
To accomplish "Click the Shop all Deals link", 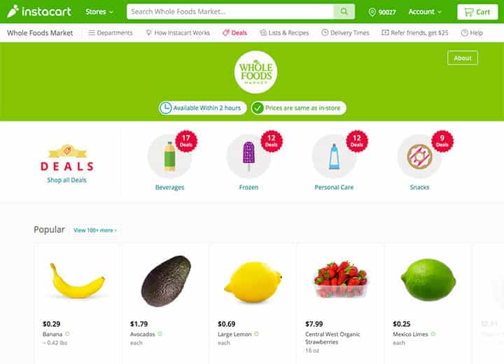I will click(x=67, y=180).
